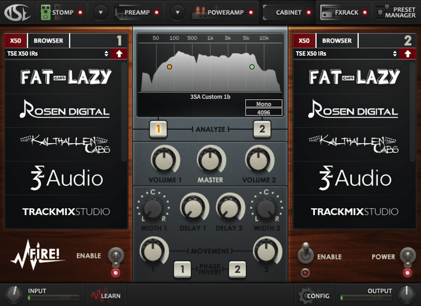Toggle the CABINET red power LED
Image resolution: width=421 pixels, height=306 pixels.
309,12
